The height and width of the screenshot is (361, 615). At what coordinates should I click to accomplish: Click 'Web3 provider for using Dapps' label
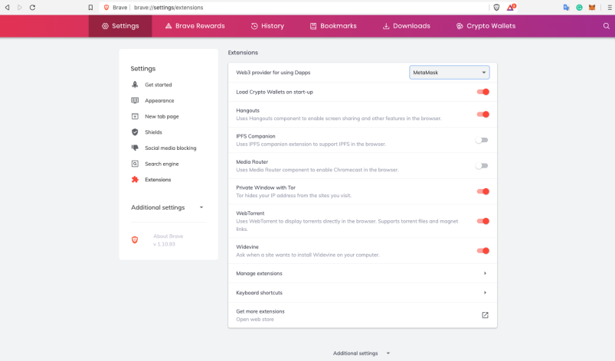(273, 73)
